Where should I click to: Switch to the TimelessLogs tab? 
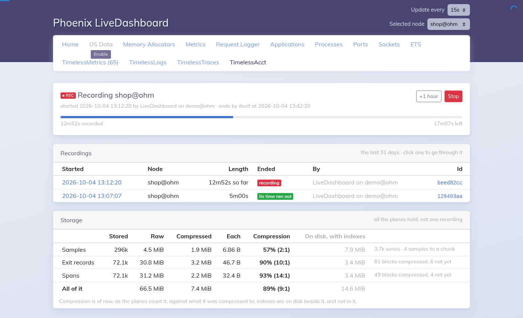point(148,62)
